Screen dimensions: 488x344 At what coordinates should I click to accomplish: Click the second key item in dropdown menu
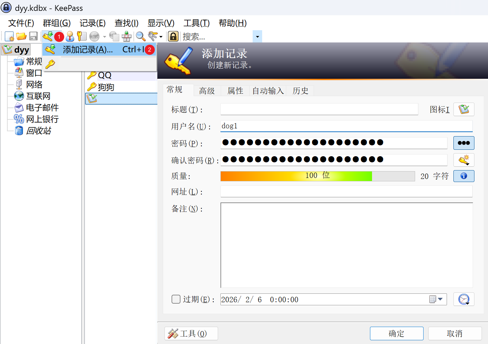tap(50, 64)
